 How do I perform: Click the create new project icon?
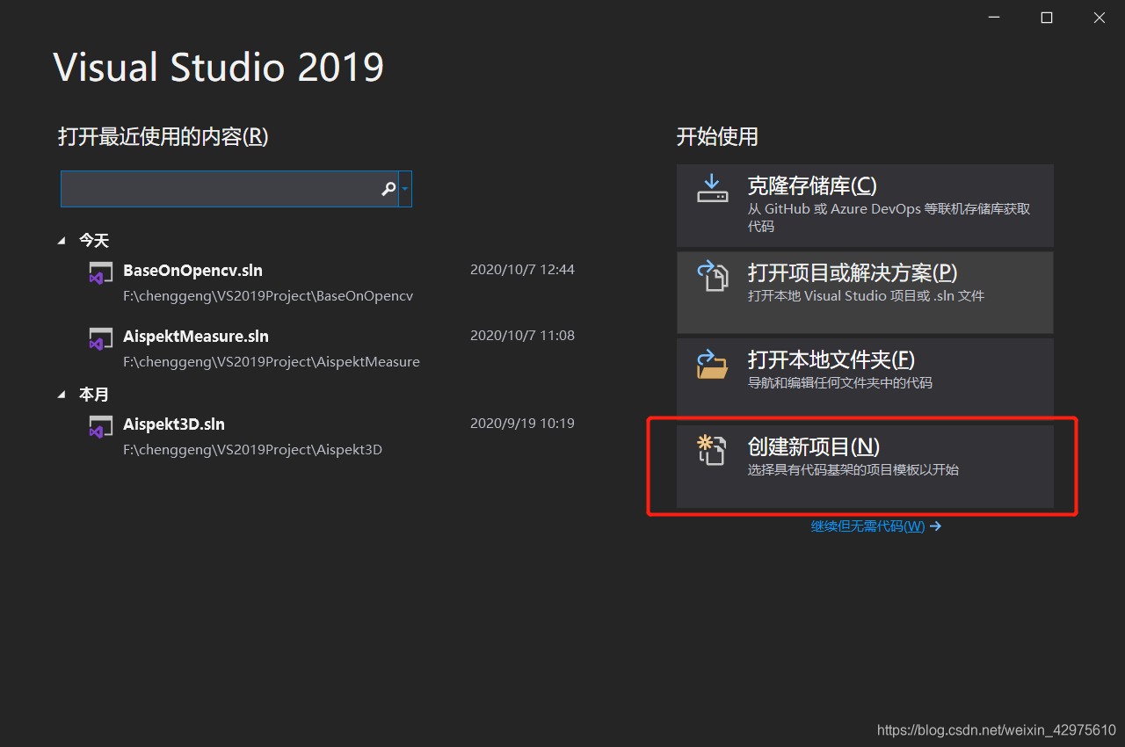(711, 450)
